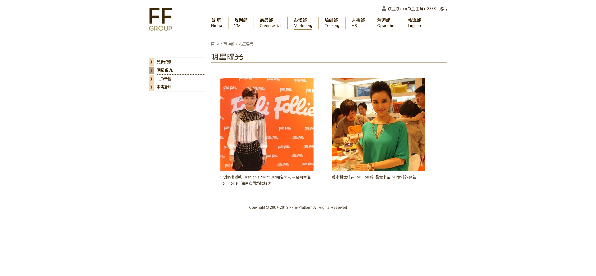Open the 培训部 Training section
The image size is (596, 276).
tap(332, 23)
